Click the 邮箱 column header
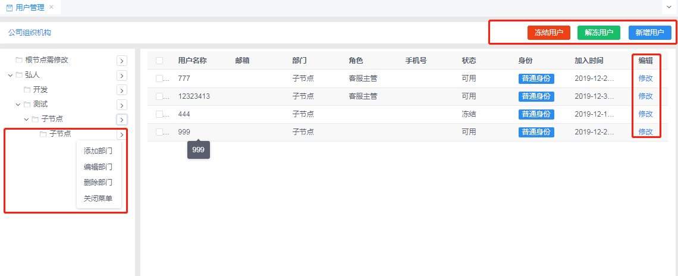The width and height of the screenshot is (678, 276). point(242,61)
